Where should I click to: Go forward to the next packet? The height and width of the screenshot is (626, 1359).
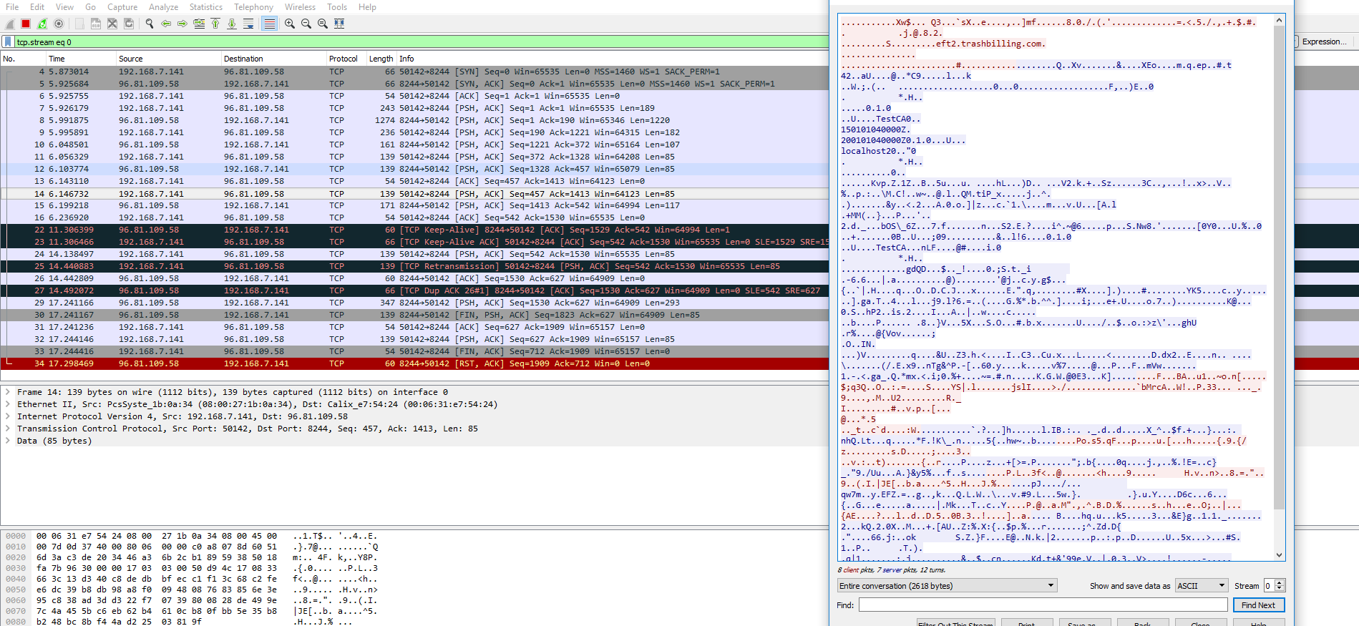tap(182, 24)
